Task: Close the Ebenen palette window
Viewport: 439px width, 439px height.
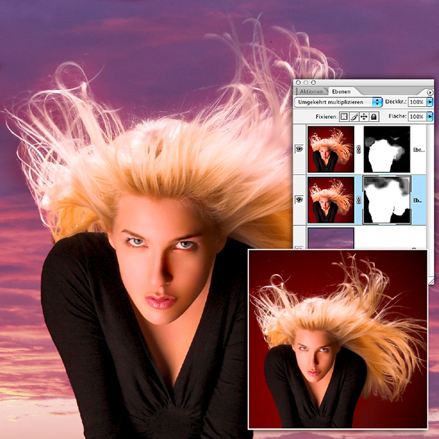Action: click(298, 82)
